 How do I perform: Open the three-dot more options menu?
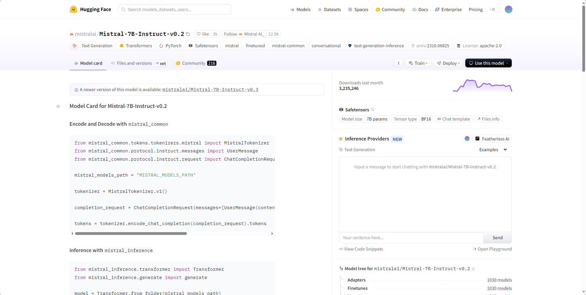(398, 63)
